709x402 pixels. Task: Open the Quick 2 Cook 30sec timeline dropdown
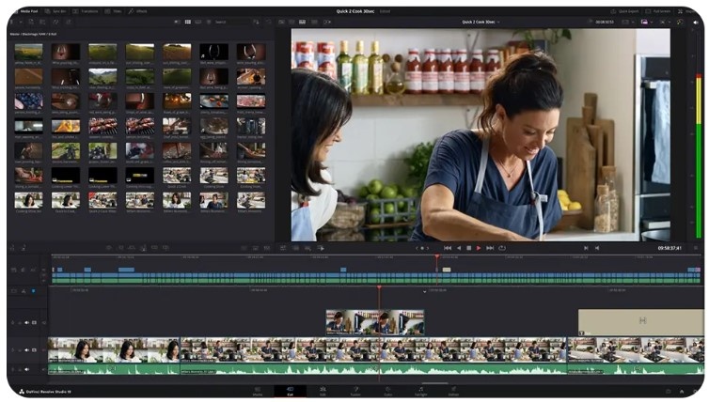(x=481, y=22)
